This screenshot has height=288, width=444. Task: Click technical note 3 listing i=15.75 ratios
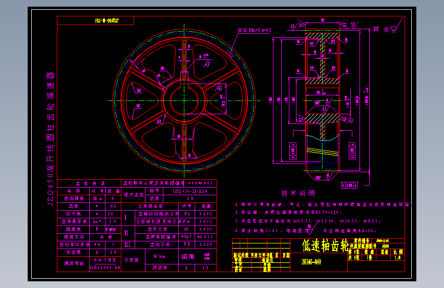[x=307, y=221]
